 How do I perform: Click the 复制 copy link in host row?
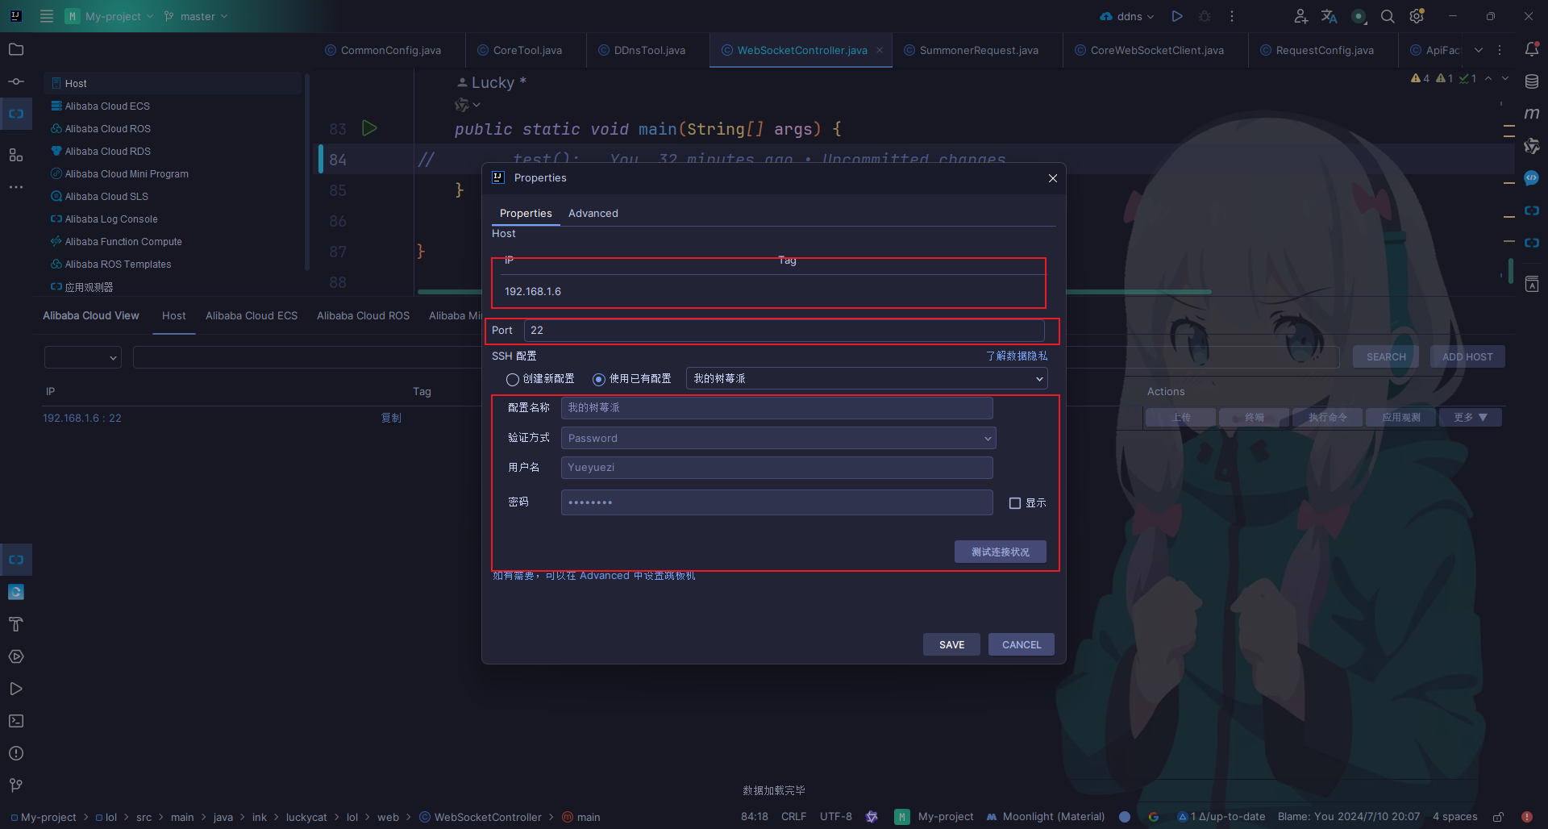point(391,418)
